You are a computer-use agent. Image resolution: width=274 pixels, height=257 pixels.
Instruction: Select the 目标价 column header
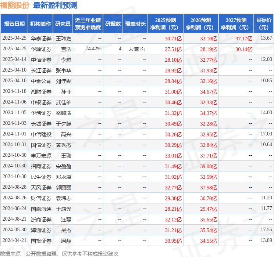(264, 24)
